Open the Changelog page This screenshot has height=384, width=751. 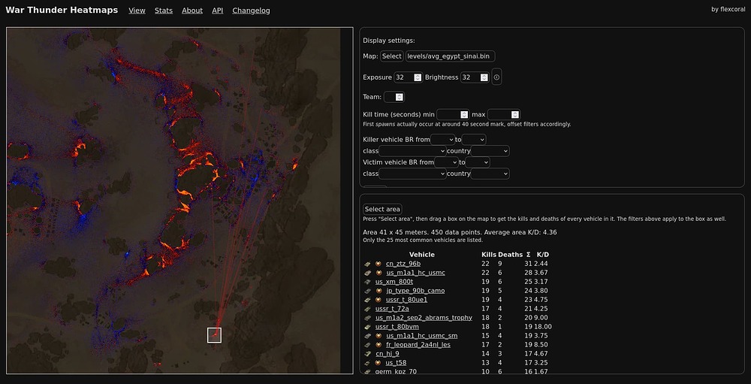tap(251, 11)
